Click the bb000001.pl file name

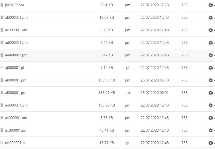tap(15, 143)
